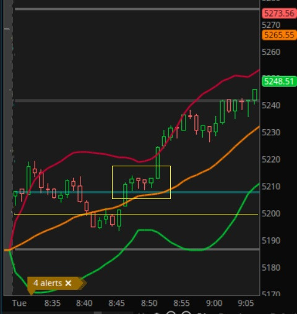This screenshot has width=297, height=314.
Task: Click the 5230 price axis label
Action: tap(271, 132)
